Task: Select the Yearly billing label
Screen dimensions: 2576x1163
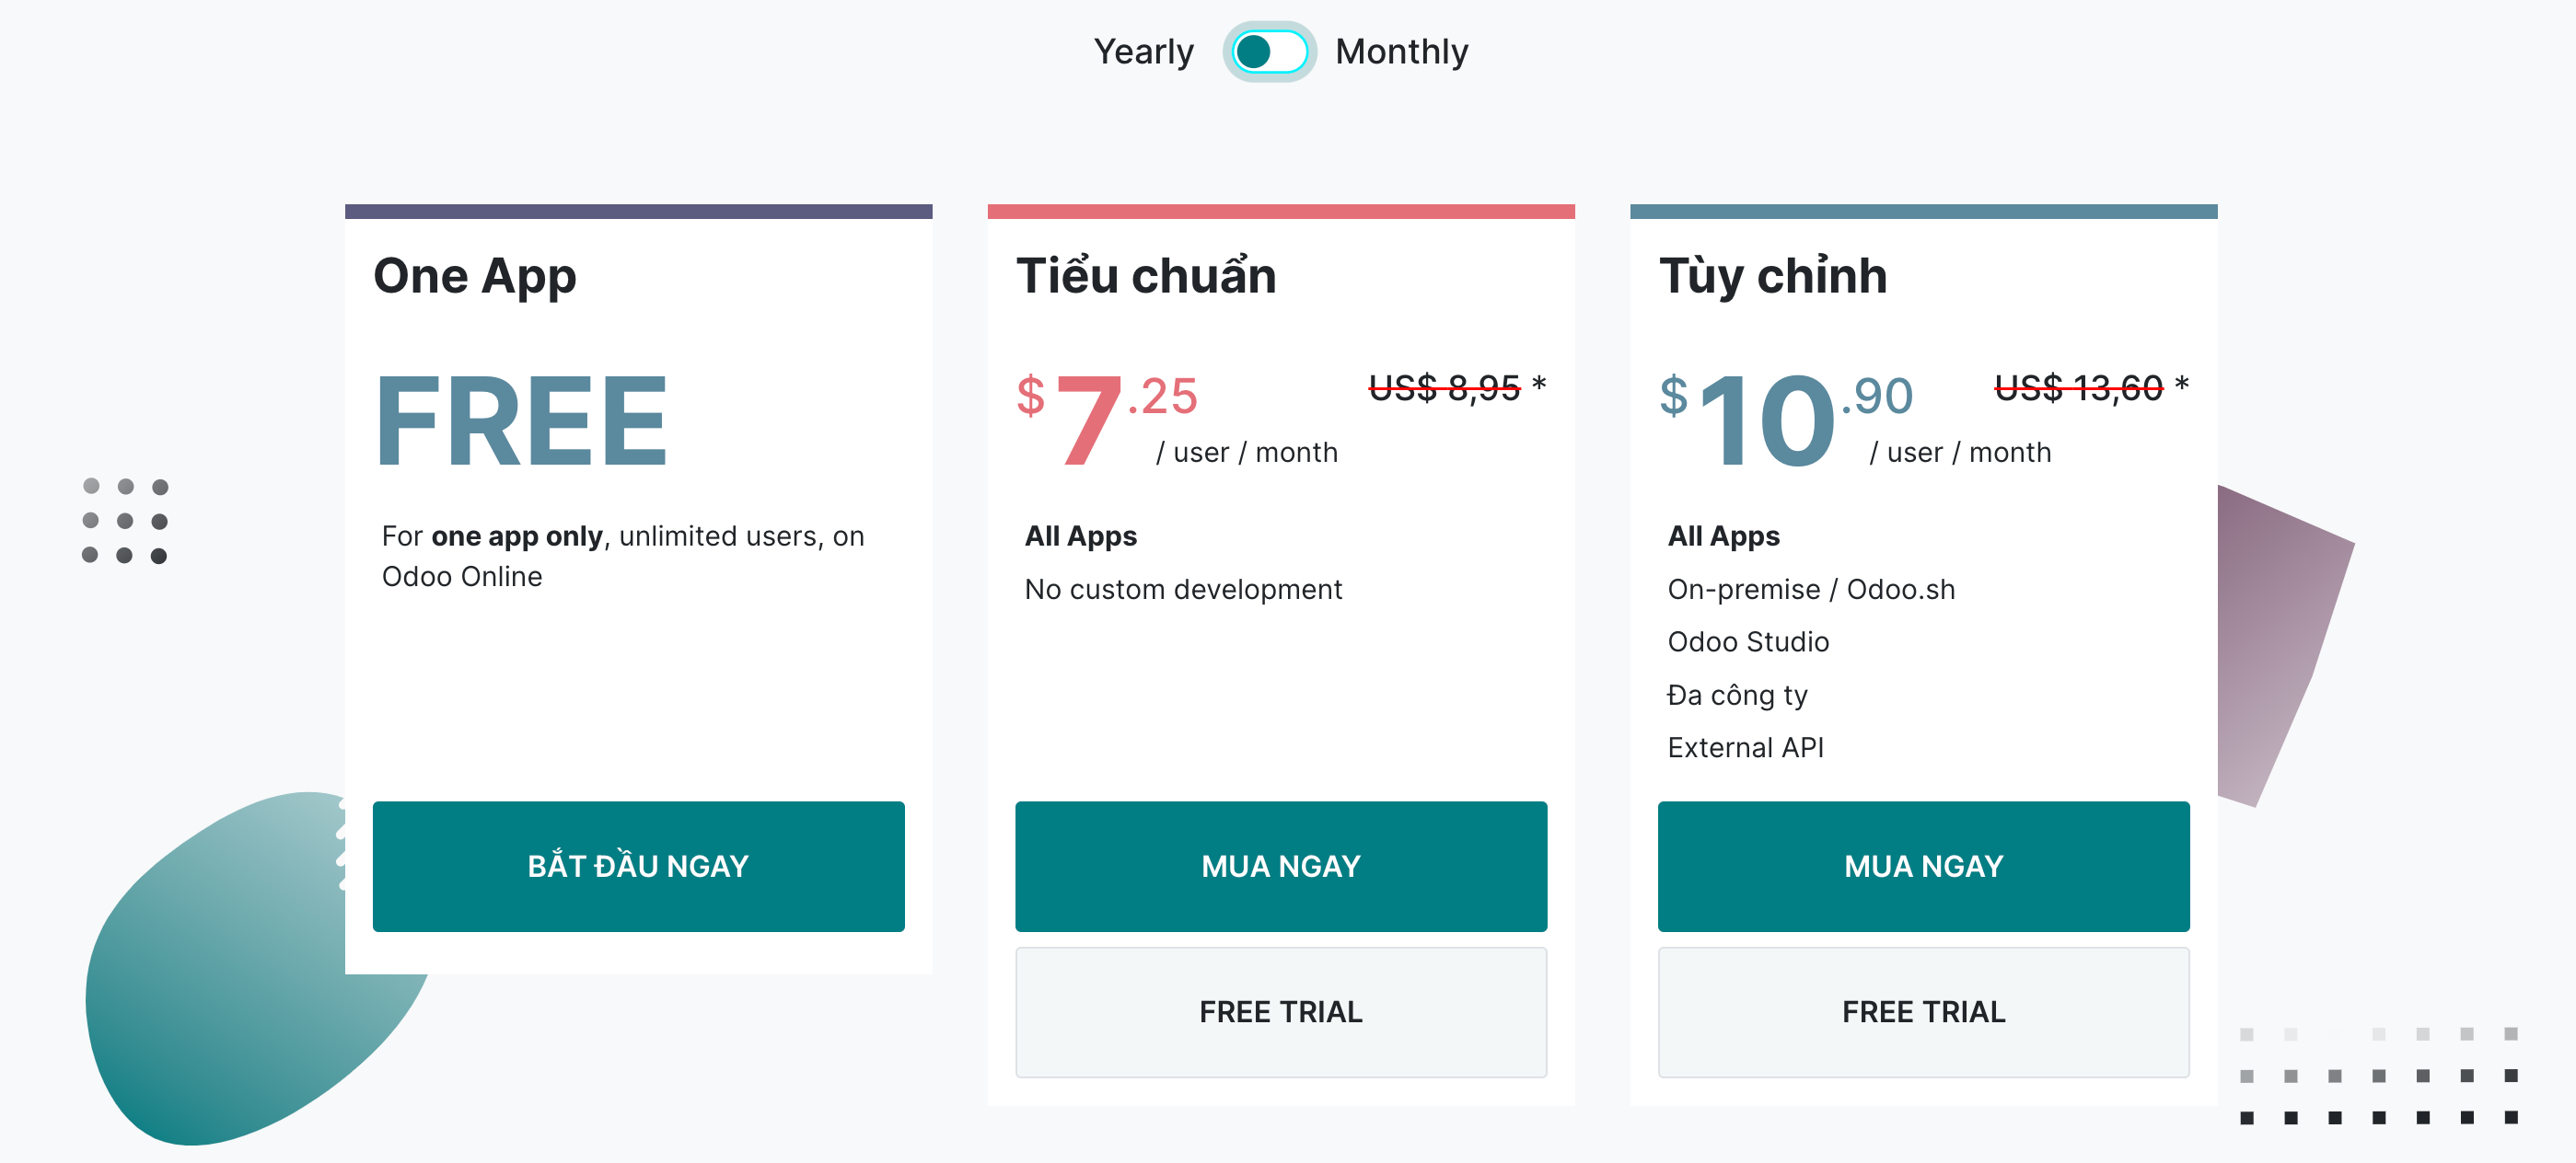Action: click(x=1143, y=52)
